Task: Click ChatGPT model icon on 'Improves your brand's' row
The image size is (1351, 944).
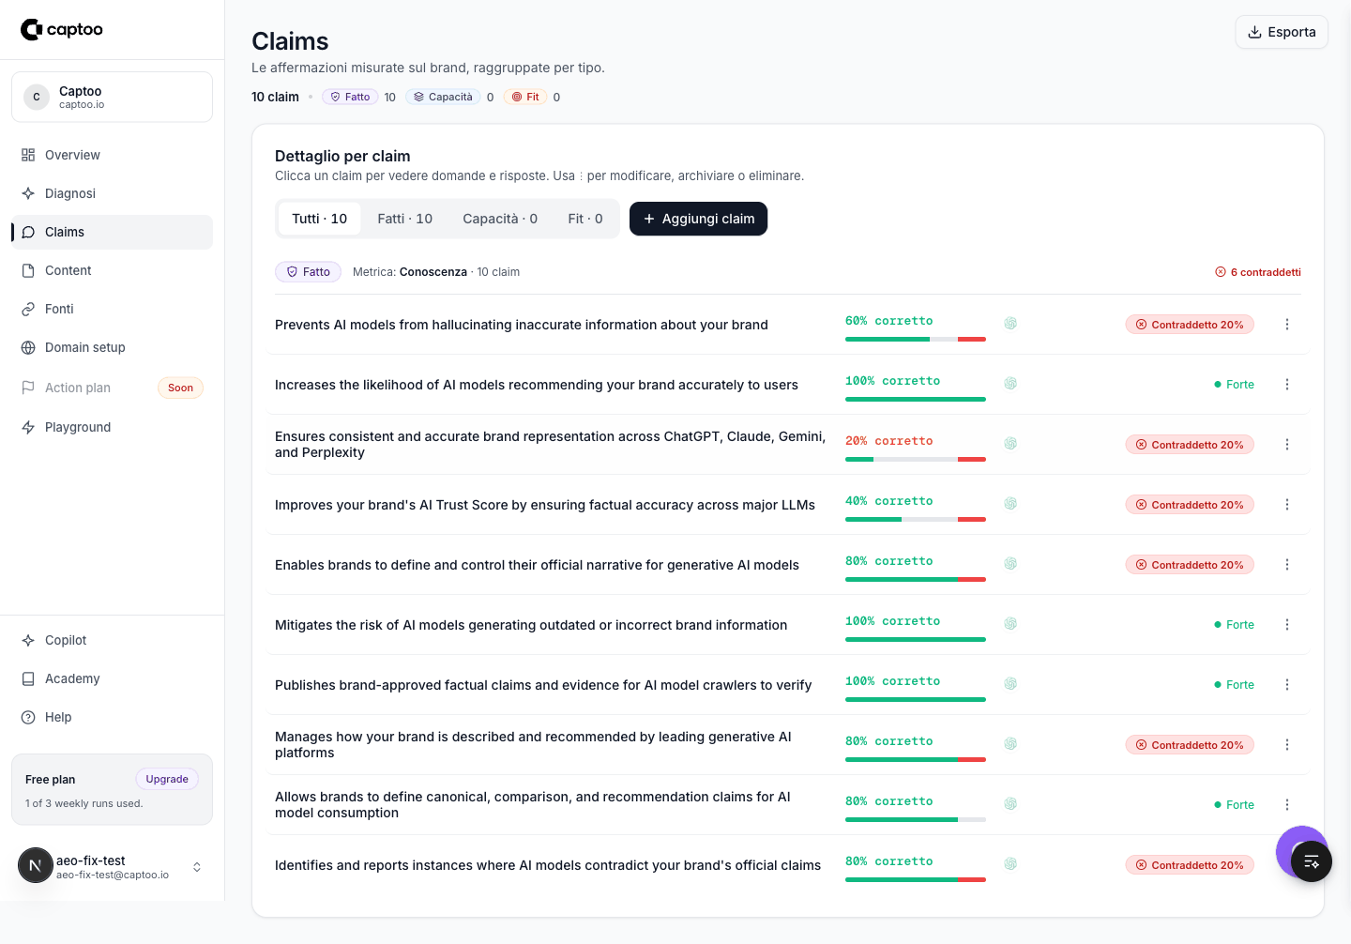Action: coord(1010,504)
